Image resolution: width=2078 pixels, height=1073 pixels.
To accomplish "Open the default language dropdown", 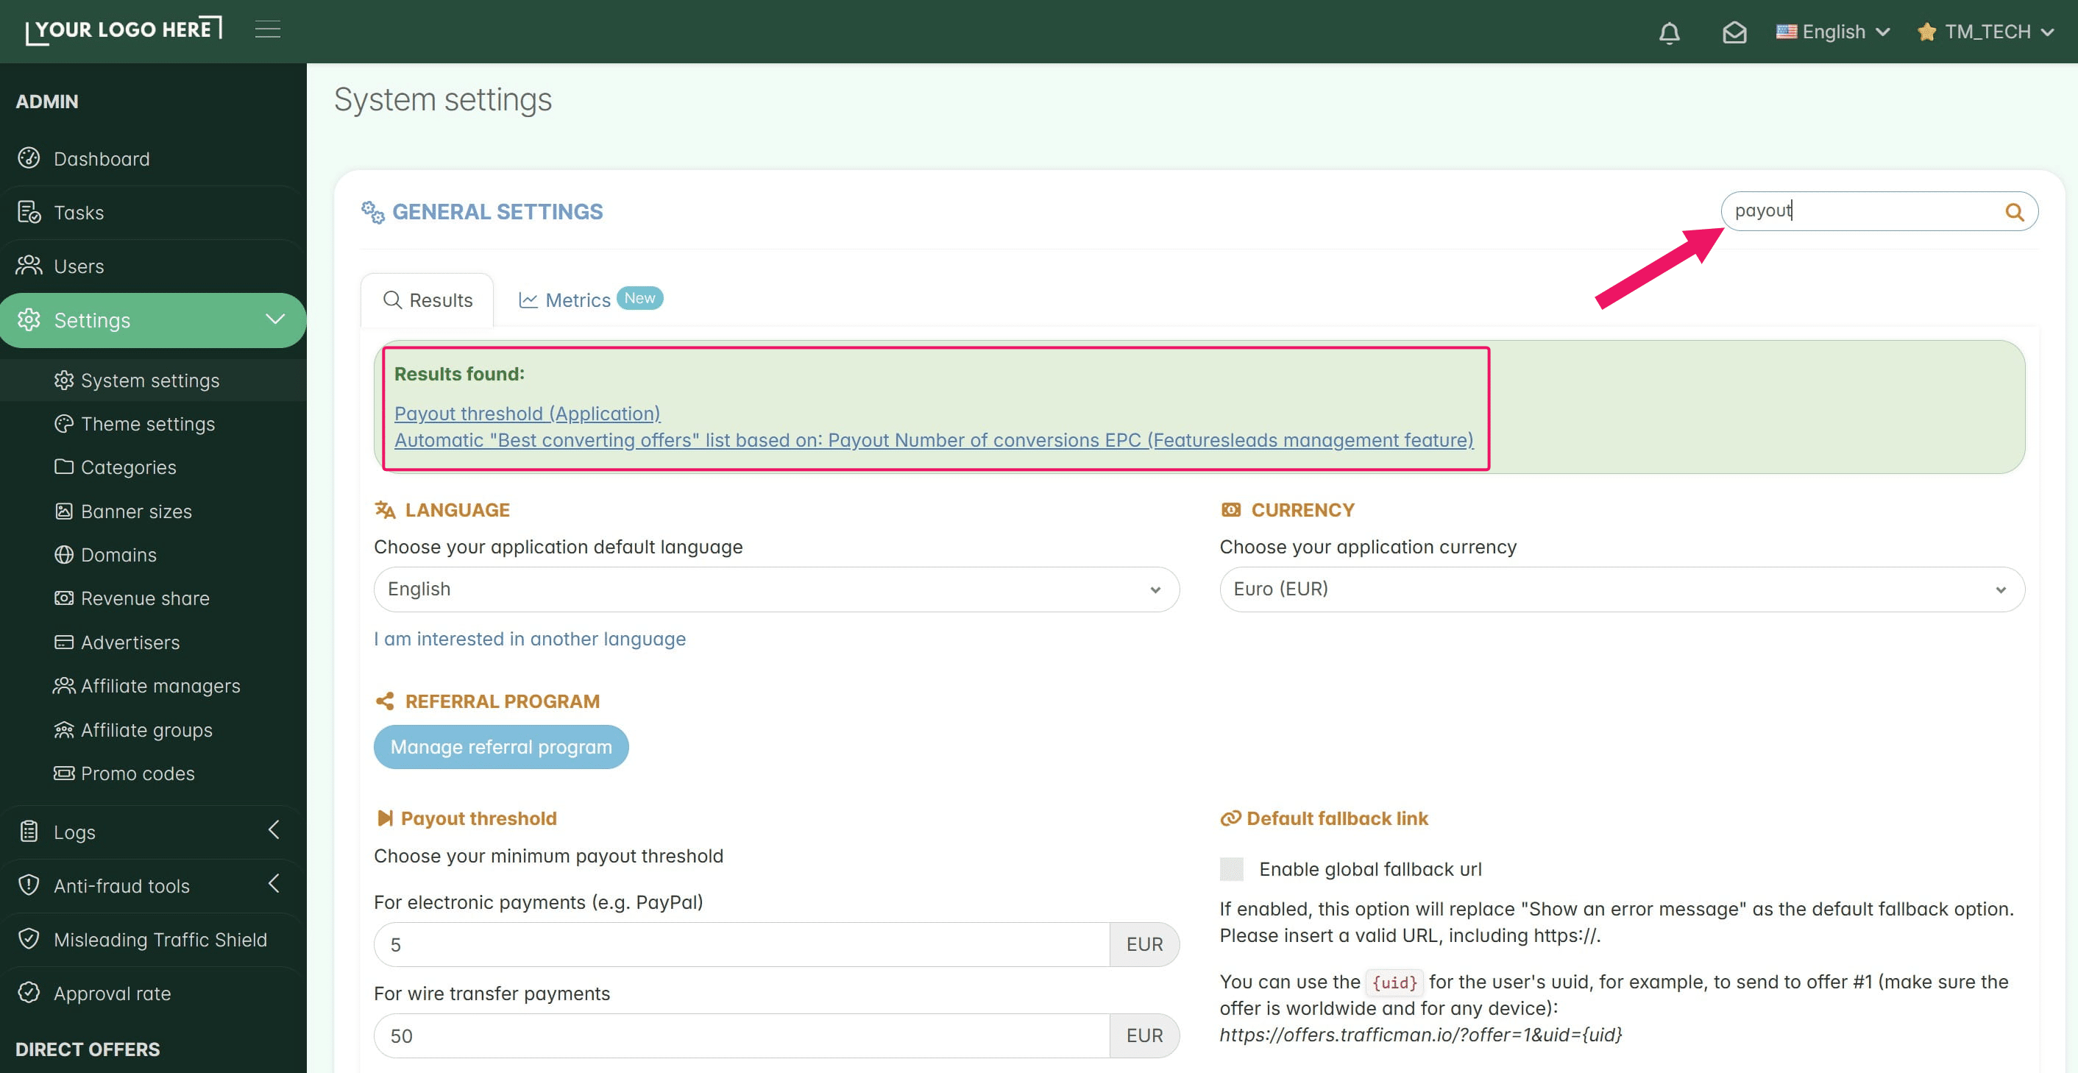I will click(776, 589).
